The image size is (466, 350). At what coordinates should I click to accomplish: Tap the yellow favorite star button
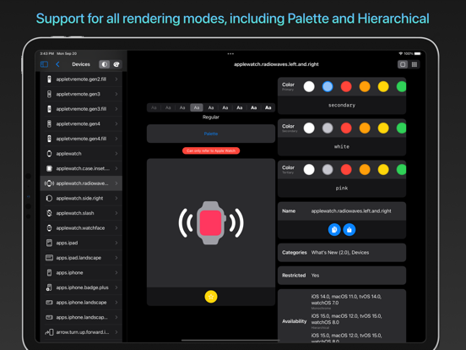(211, 297)
